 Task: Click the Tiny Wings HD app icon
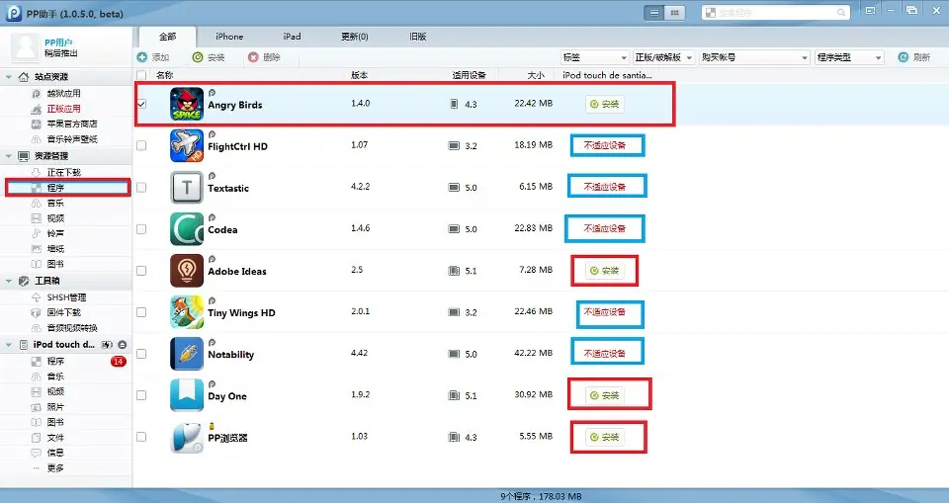(187, 312)
